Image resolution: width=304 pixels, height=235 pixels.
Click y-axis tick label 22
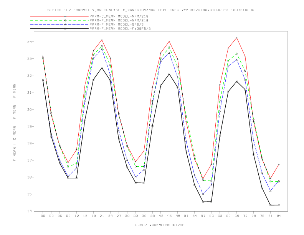[x=30, y=76]
